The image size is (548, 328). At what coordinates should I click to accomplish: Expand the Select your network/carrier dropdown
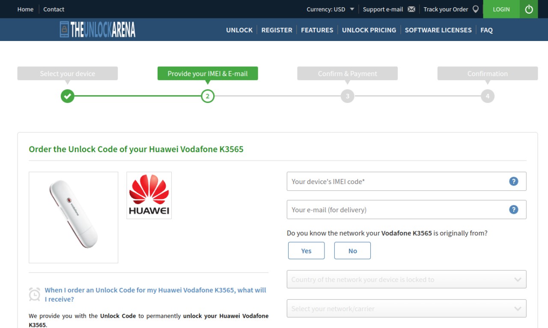click(x=406, y=308)
